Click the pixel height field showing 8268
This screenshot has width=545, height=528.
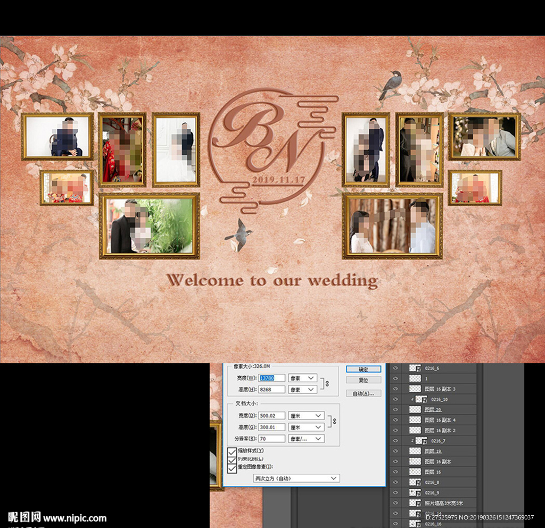pyautogui.click(x=271, y=390)
